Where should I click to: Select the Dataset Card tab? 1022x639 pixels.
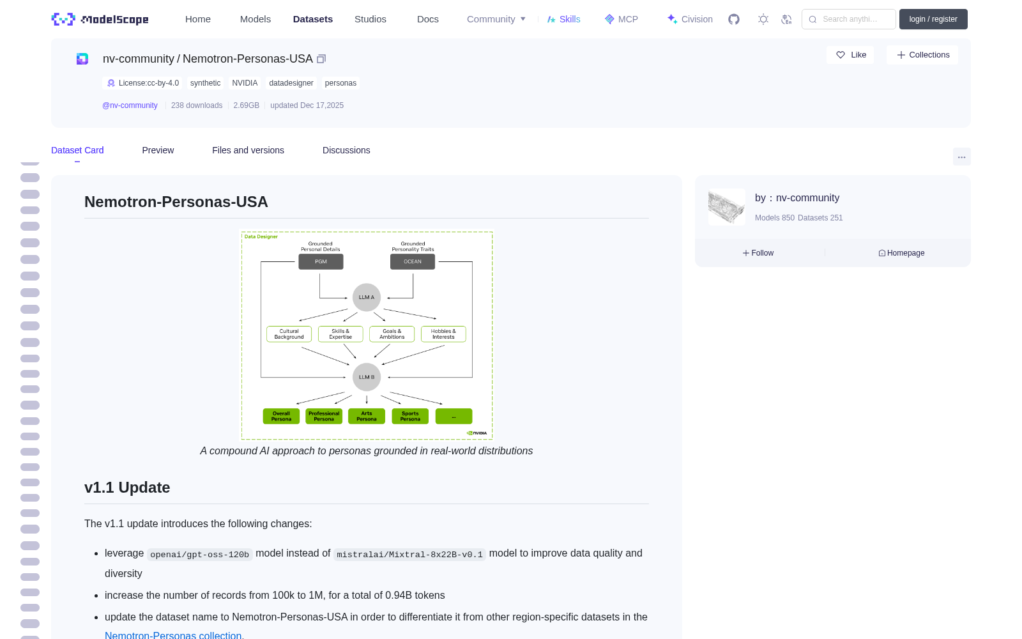coord(77,150)
